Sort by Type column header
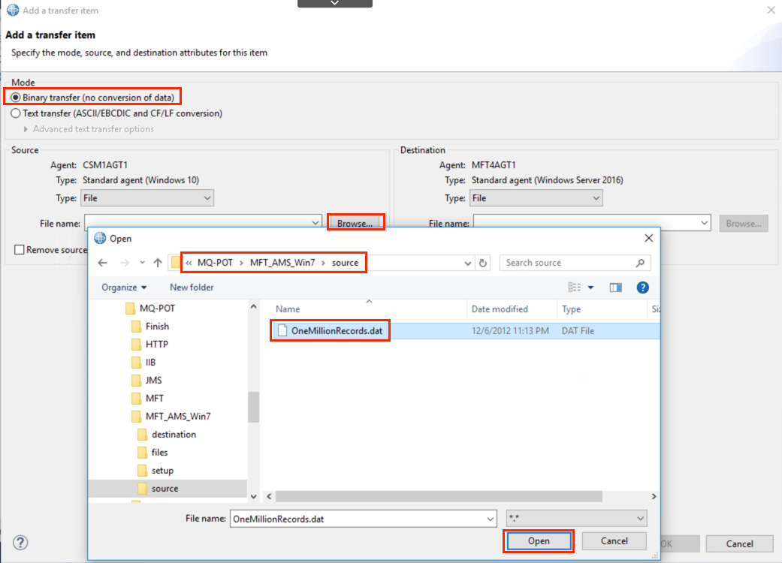 point(571,309)
